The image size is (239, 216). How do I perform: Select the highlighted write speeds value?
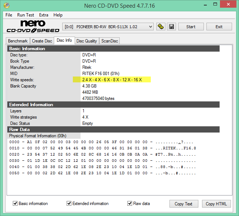pyautogui.click(x=112, y=79)
